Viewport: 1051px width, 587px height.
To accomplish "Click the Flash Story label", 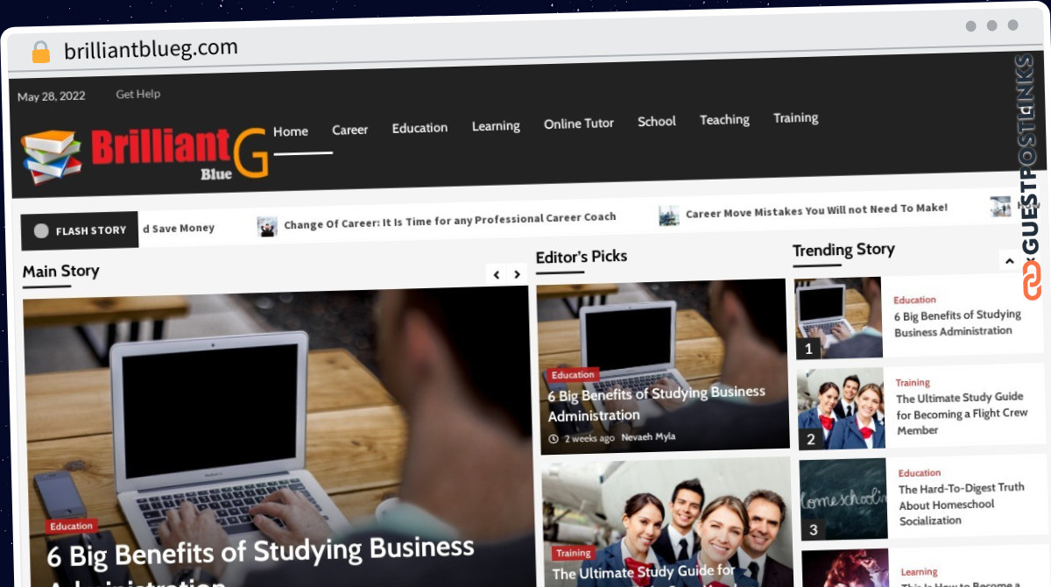I will click(91, 230).
